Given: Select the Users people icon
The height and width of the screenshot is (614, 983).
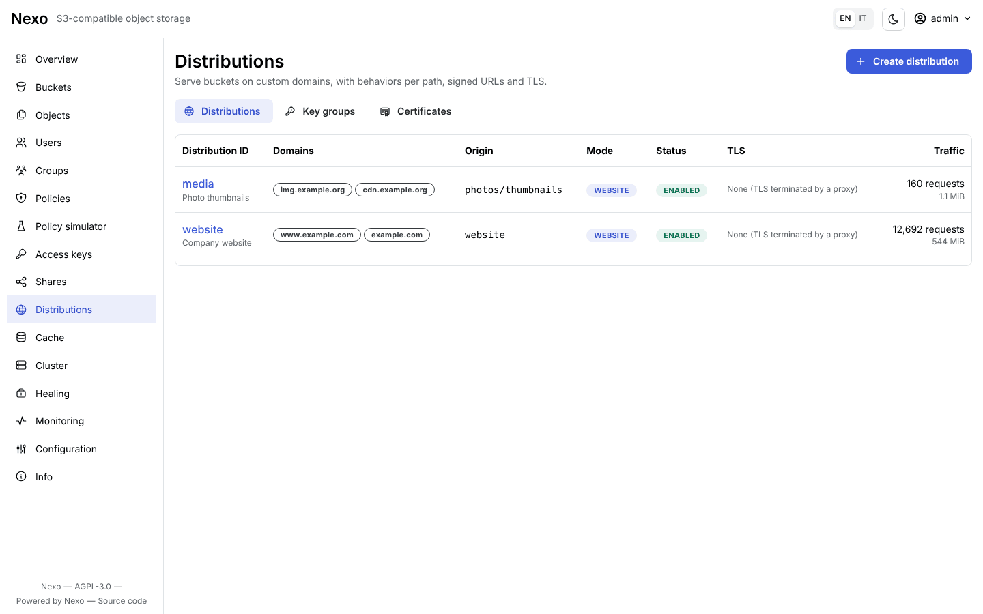Looking at the screenshot, I should pyautogui.click(x=21, y=143).
